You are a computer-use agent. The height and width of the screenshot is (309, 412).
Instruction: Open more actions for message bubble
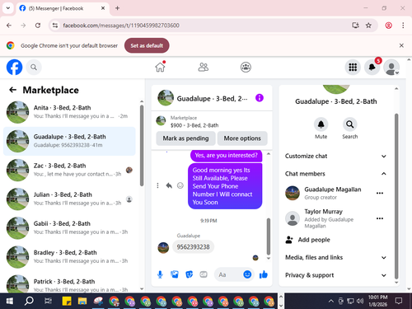pos(157,185)
